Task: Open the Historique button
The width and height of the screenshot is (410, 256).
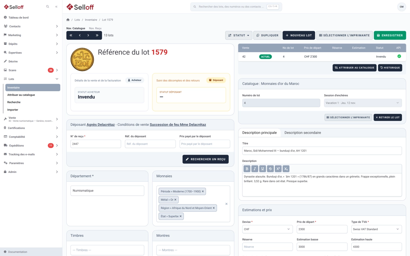Action: (390, 68)
